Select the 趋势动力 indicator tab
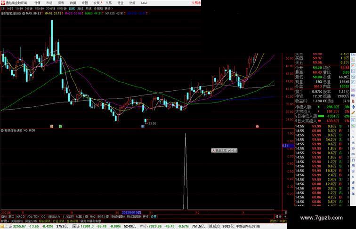Viewport: 356px width, 229px height. (54, 217)
